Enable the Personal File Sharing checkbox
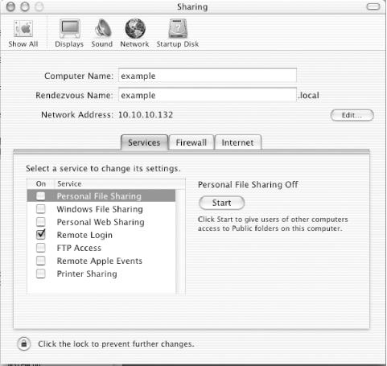 tap(41, 196)
